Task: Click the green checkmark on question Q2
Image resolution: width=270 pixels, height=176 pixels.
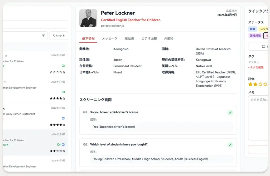Action: click(x=230, y=145)
